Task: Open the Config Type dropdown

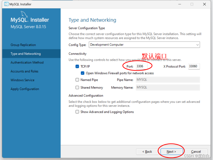Action: click(144, 45)
